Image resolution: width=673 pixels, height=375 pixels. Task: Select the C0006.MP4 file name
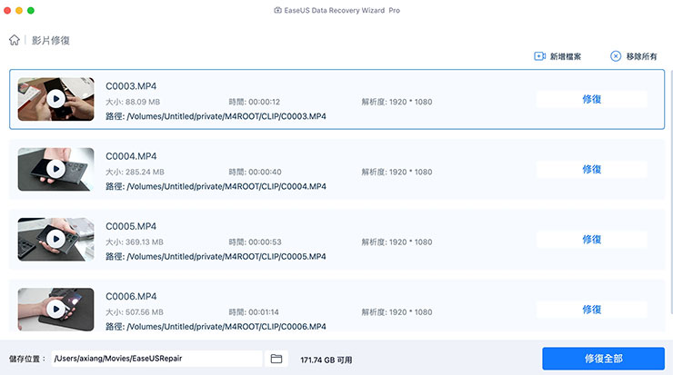tap(131, 297)
